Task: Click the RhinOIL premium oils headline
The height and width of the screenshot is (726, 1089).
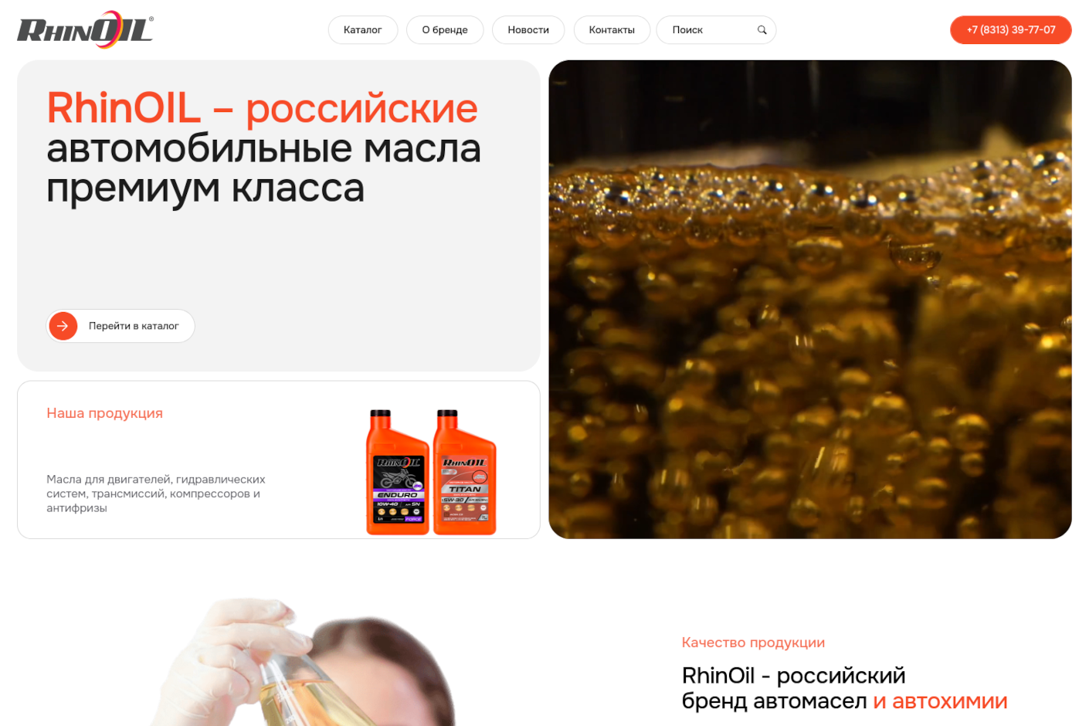Action: coord(263,147)
